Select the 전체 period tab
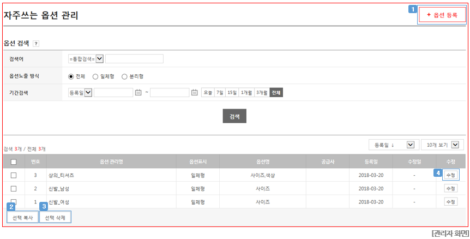Image resolution: width=470 pixels, height=239 pixels. pos(276,93)
